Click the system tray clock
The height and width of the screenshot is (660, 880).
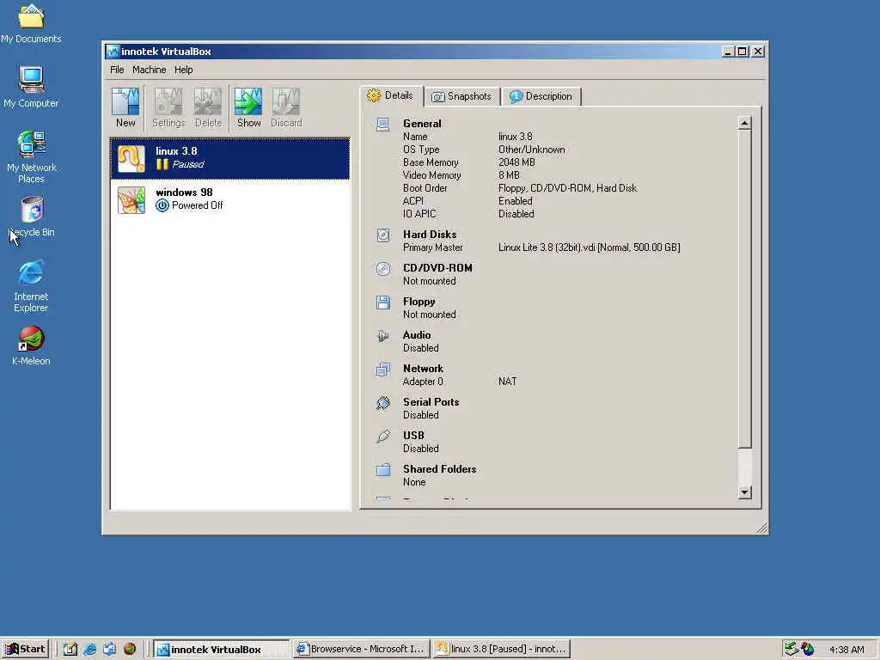pos(846,650)
